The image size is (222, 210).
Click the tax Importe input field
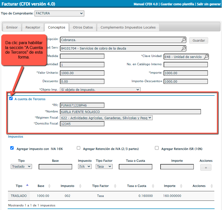(177, 167)
